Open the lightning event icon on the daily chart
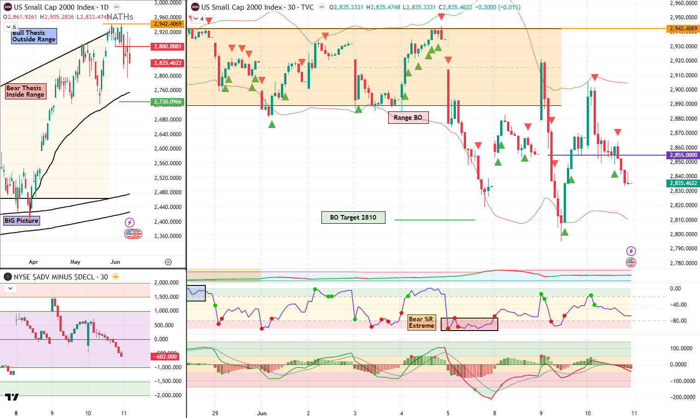The width and height of the screenshot is (700, 418). point(129,223)
